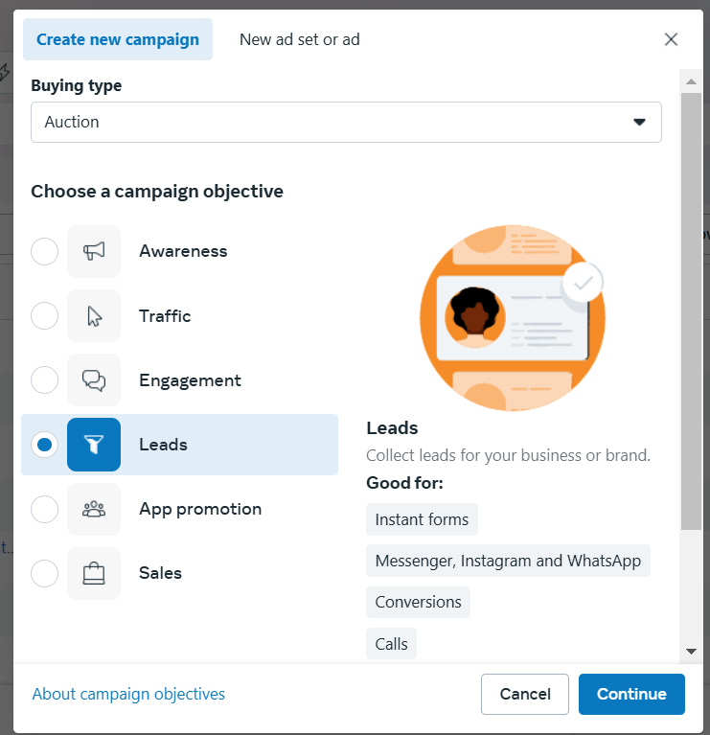This screenshot has height=735, width=710.
Task: Click the App promotion objective label
Action: click(200, 509)
